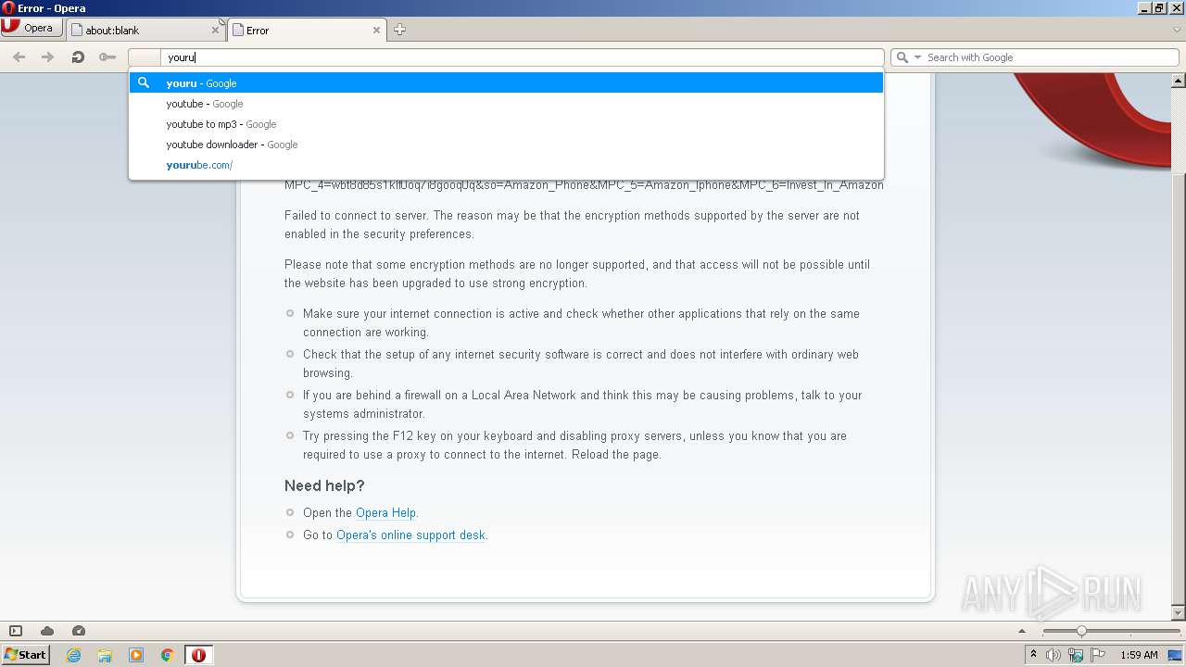
Task: Adjust the zoom slider handle
Action: coord(1080,631)
